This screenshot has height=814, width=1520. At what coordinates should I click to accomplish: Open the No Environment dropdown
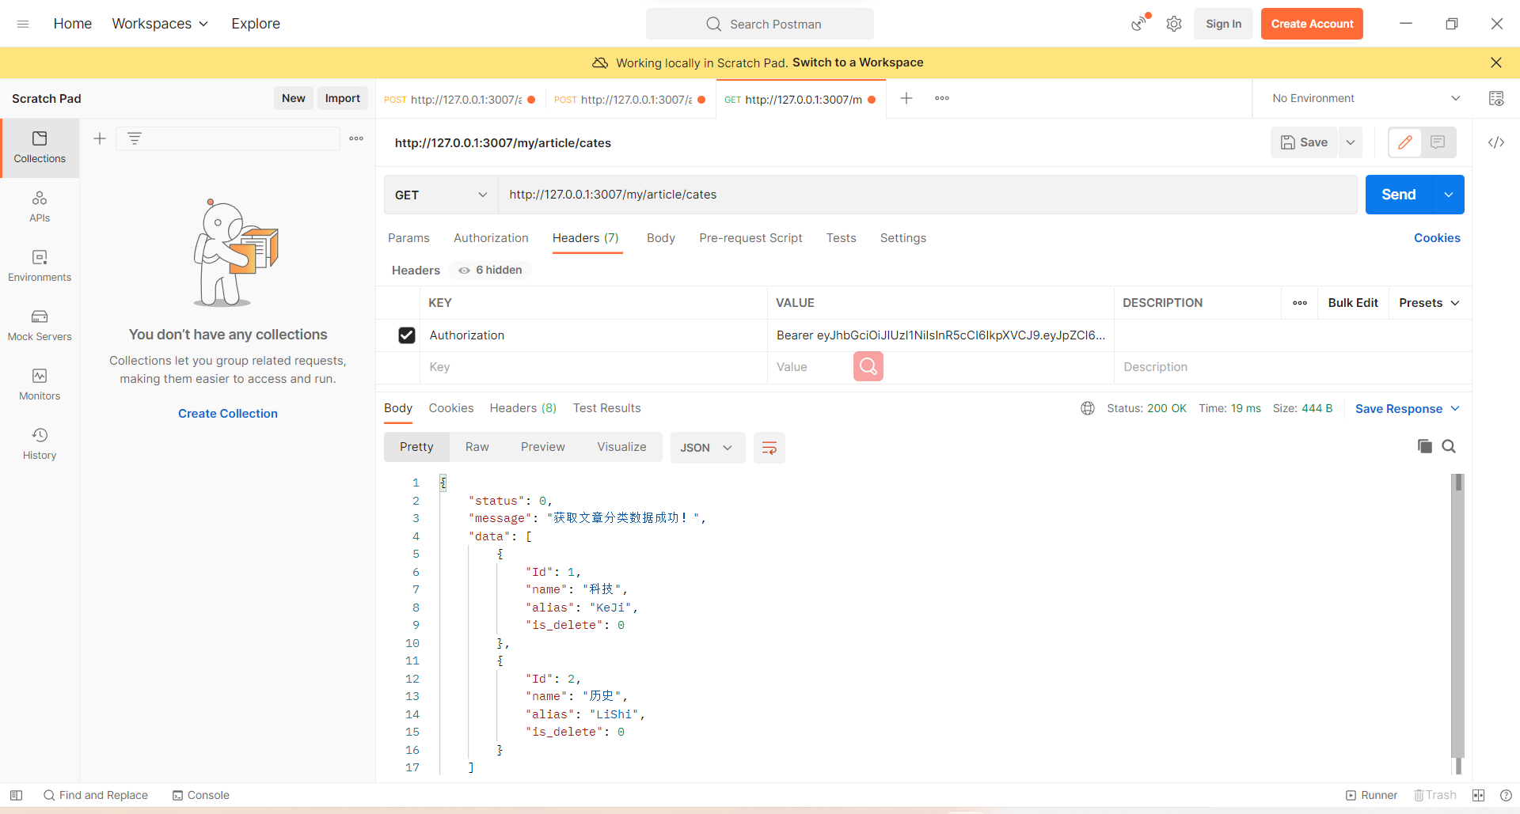1366,98
